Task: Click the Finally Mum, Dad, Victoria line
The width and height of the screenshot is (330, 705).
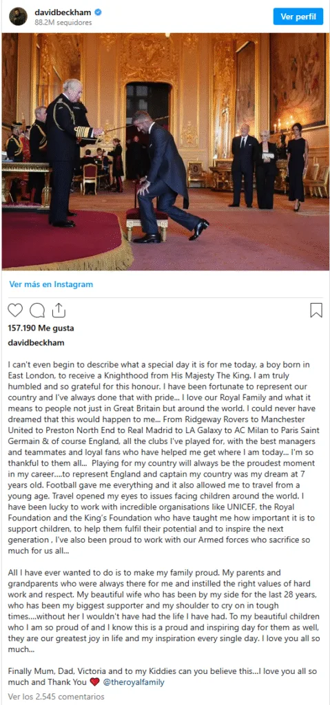Action: click(163, 677)
